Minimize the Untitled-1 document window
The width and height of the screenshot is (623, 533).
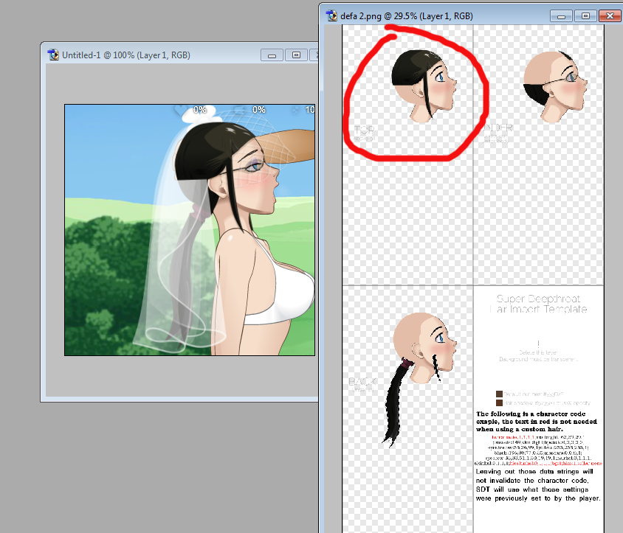click(x=272, y=55)
